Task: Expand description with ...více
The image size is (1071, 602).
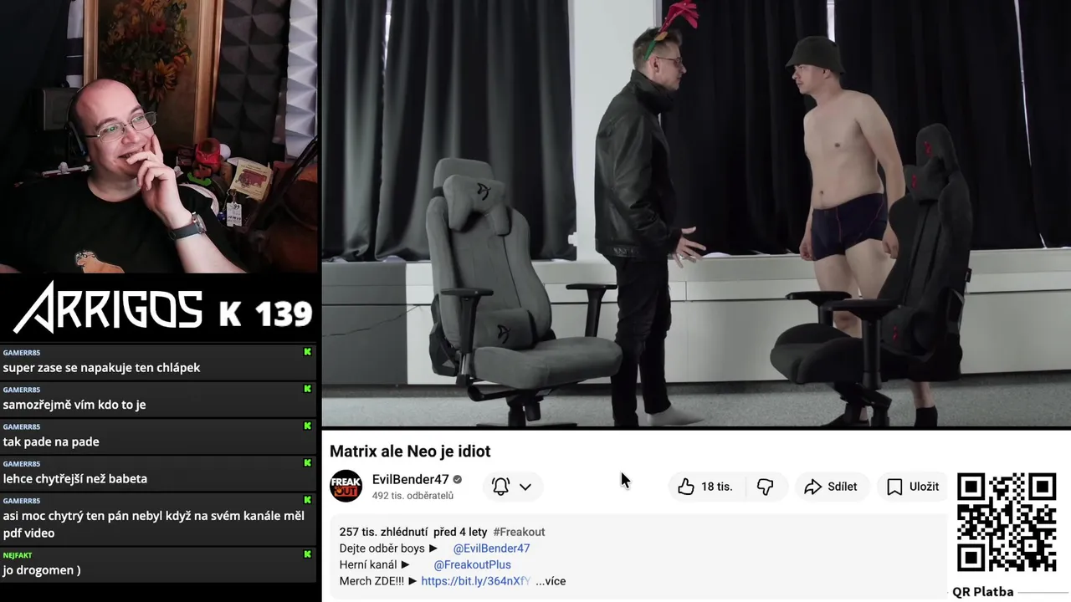Action: coord(551,581)
